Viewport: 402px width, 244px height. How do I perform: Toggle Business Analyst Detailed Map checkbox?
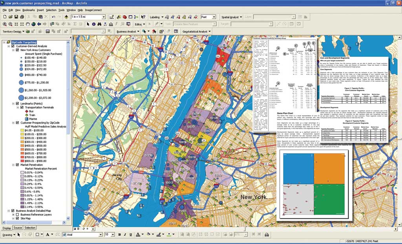(13, 211)
